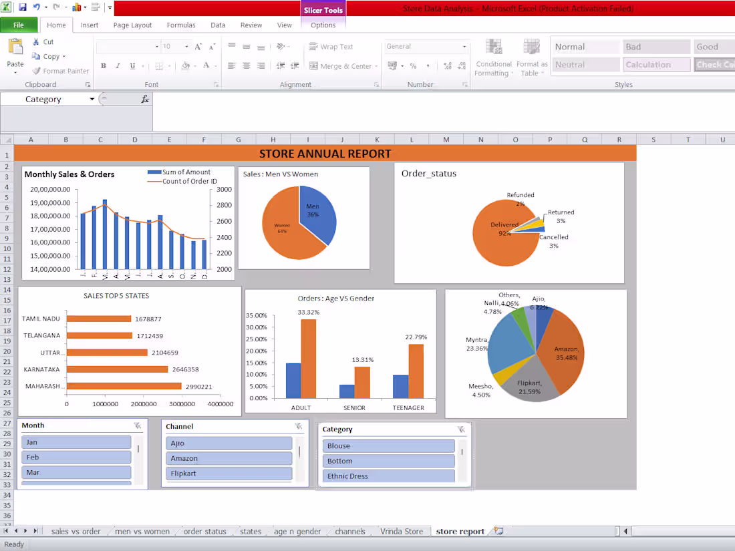
Task: Open the Slicer Tools Options tab
Action: click(323, 25)
